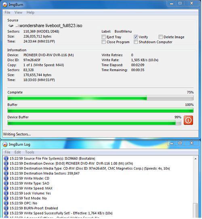Click the label value BootMenu
Viewport: 202px width, 219px height.
coord(123,32)
